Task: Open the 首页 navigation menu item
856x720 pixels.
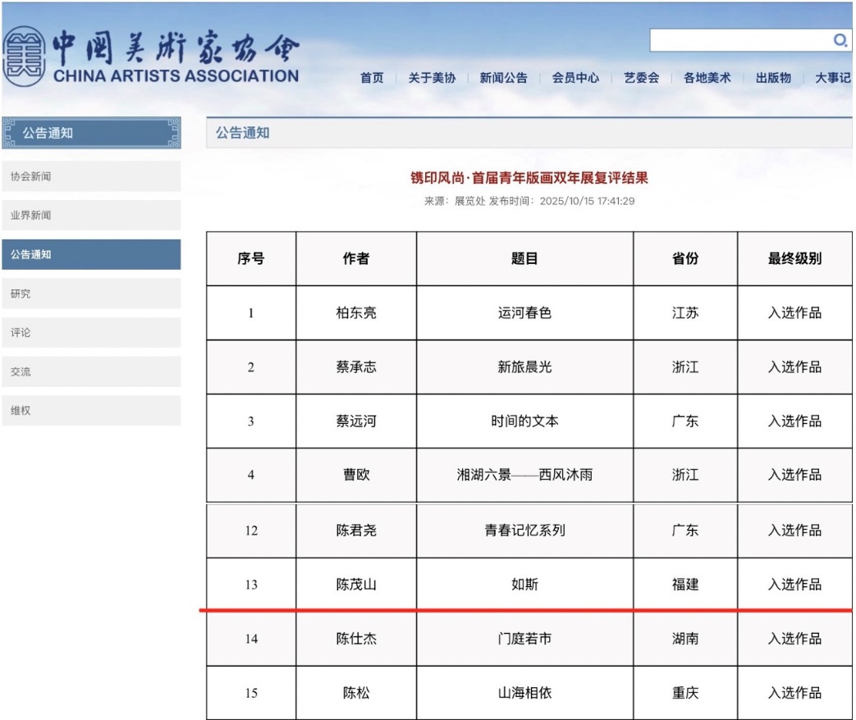Action: [x=372, y=78]
